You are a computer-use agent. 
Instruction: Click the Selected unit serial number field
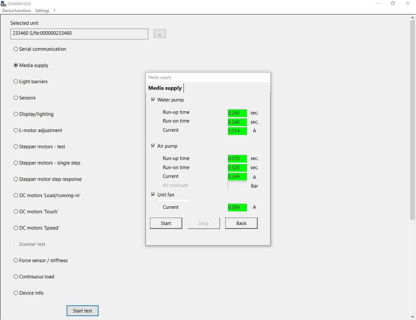coord(79,33)
